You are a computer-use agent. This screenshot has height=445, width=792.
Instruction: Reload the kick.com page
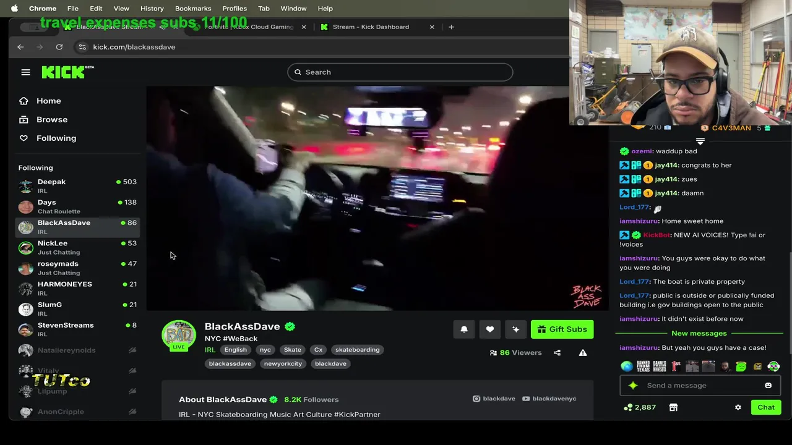coord(59,47)
